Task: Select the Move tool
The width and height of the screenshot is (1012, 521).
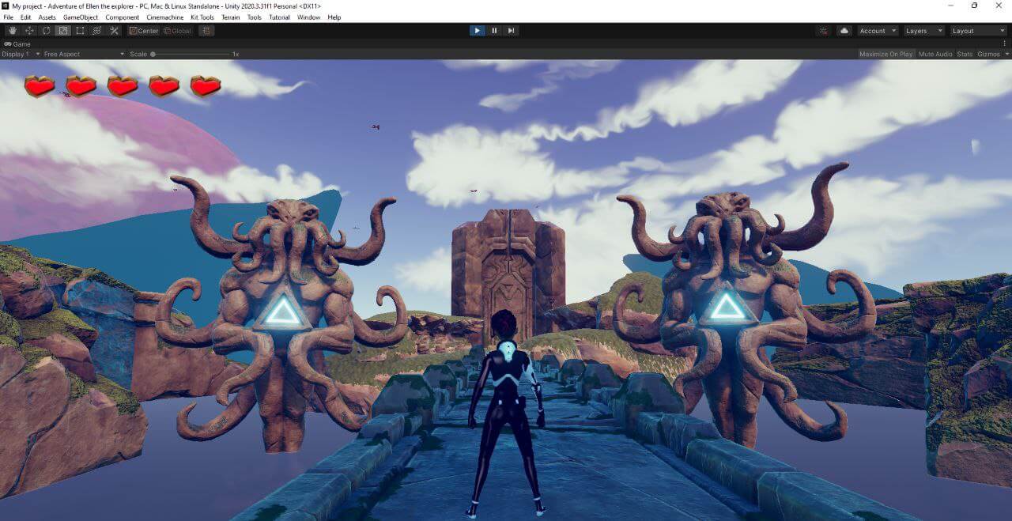Action: [x=29, y=31]
